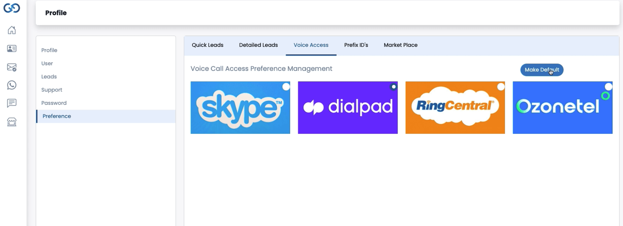The image size is (623, 226).
Task: Select the Ozonetel radio button
Action: [608, 87]
